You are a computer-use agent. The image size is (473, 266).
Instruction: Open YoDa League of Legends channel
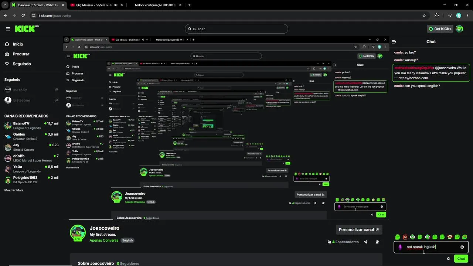tap(31, 169)
